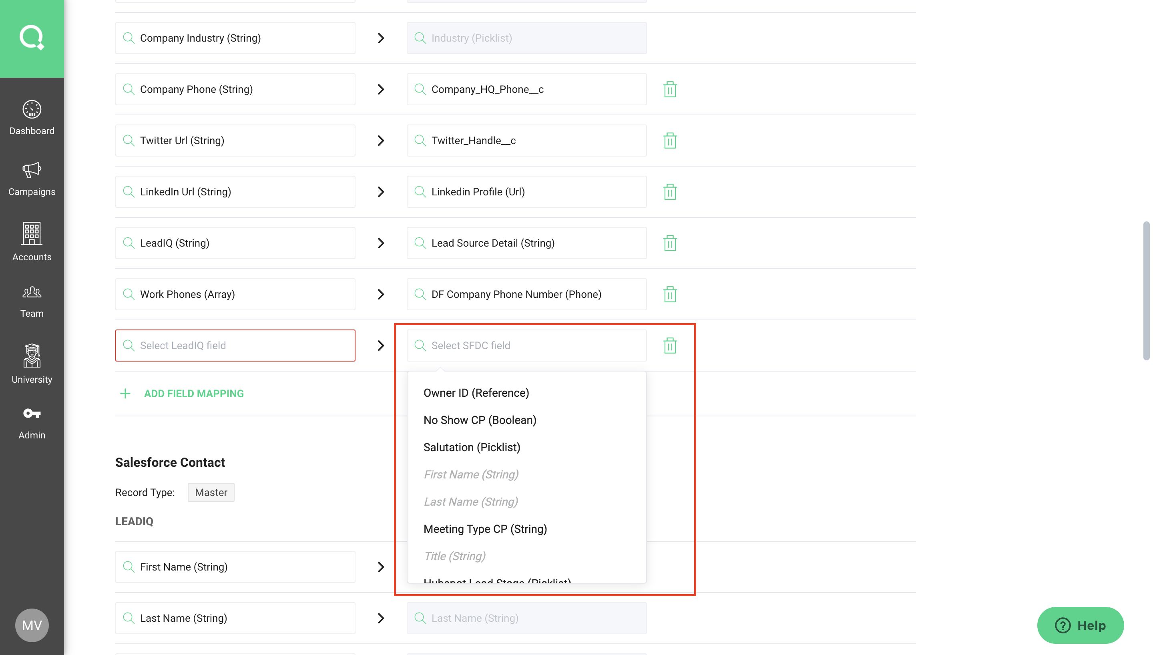Select Meeting Type CP (String) option
This screenshot has width=1153, height=655.
(x=485, y=529)
